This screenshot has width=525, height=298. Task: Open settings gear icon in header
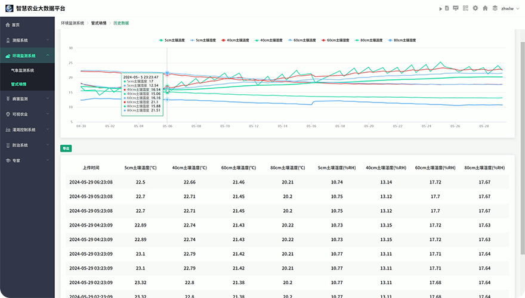[475, 8]
